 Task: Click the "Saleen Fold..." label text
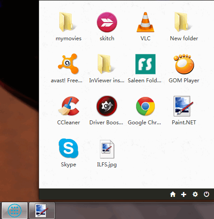(145, 81)
